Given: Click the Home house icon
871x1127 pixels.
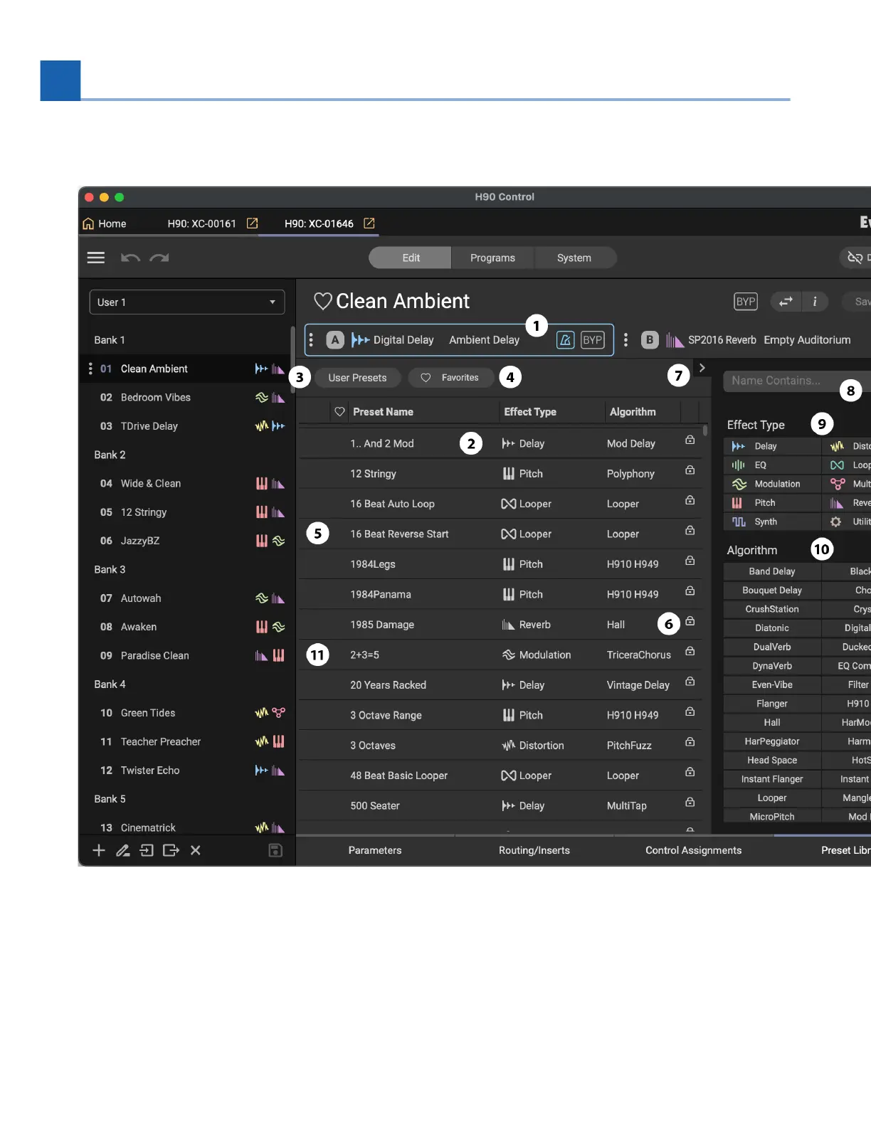Looking at the screenshot, I should click(88, 223).
